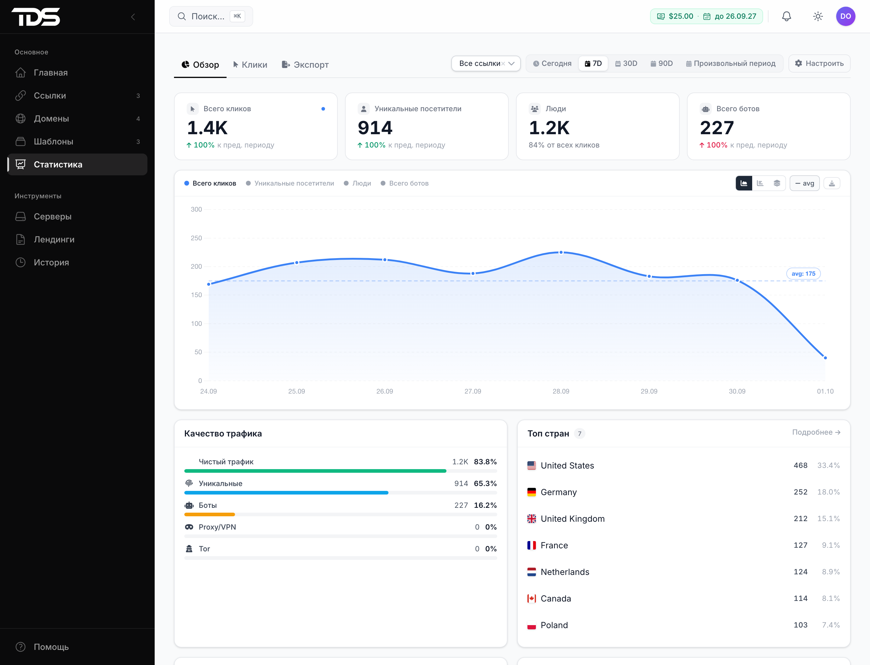
Task: Select the 7D period
Action: click(593, 63)
